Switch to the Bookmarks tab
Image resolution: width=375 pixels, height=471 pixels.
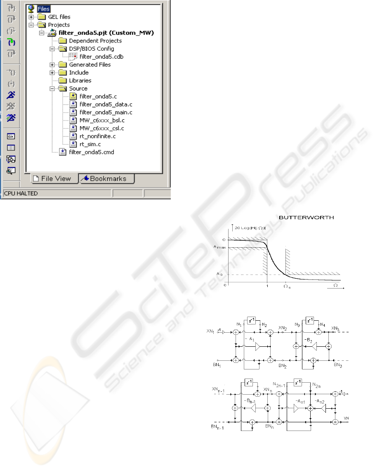(x=107, y=179)
